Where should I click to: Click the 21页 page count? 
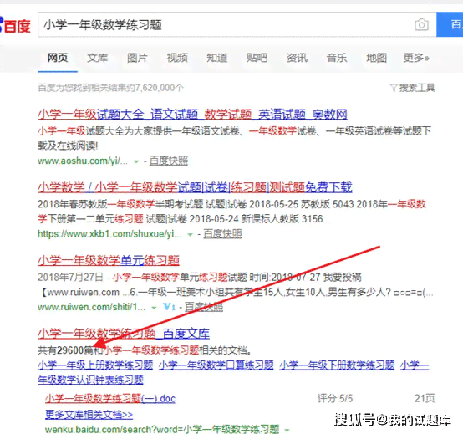[425, 399]
